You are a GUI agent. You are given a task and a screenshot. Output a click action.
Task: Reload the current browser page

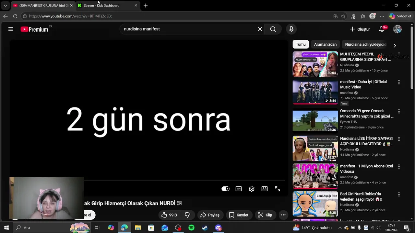[x=15, y=16]
